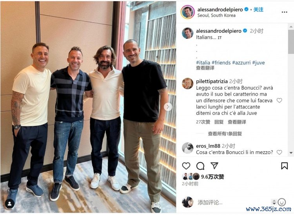Like pilettipatrizia's comment
This screenshot has height=215, width=294.
[279, 100]
